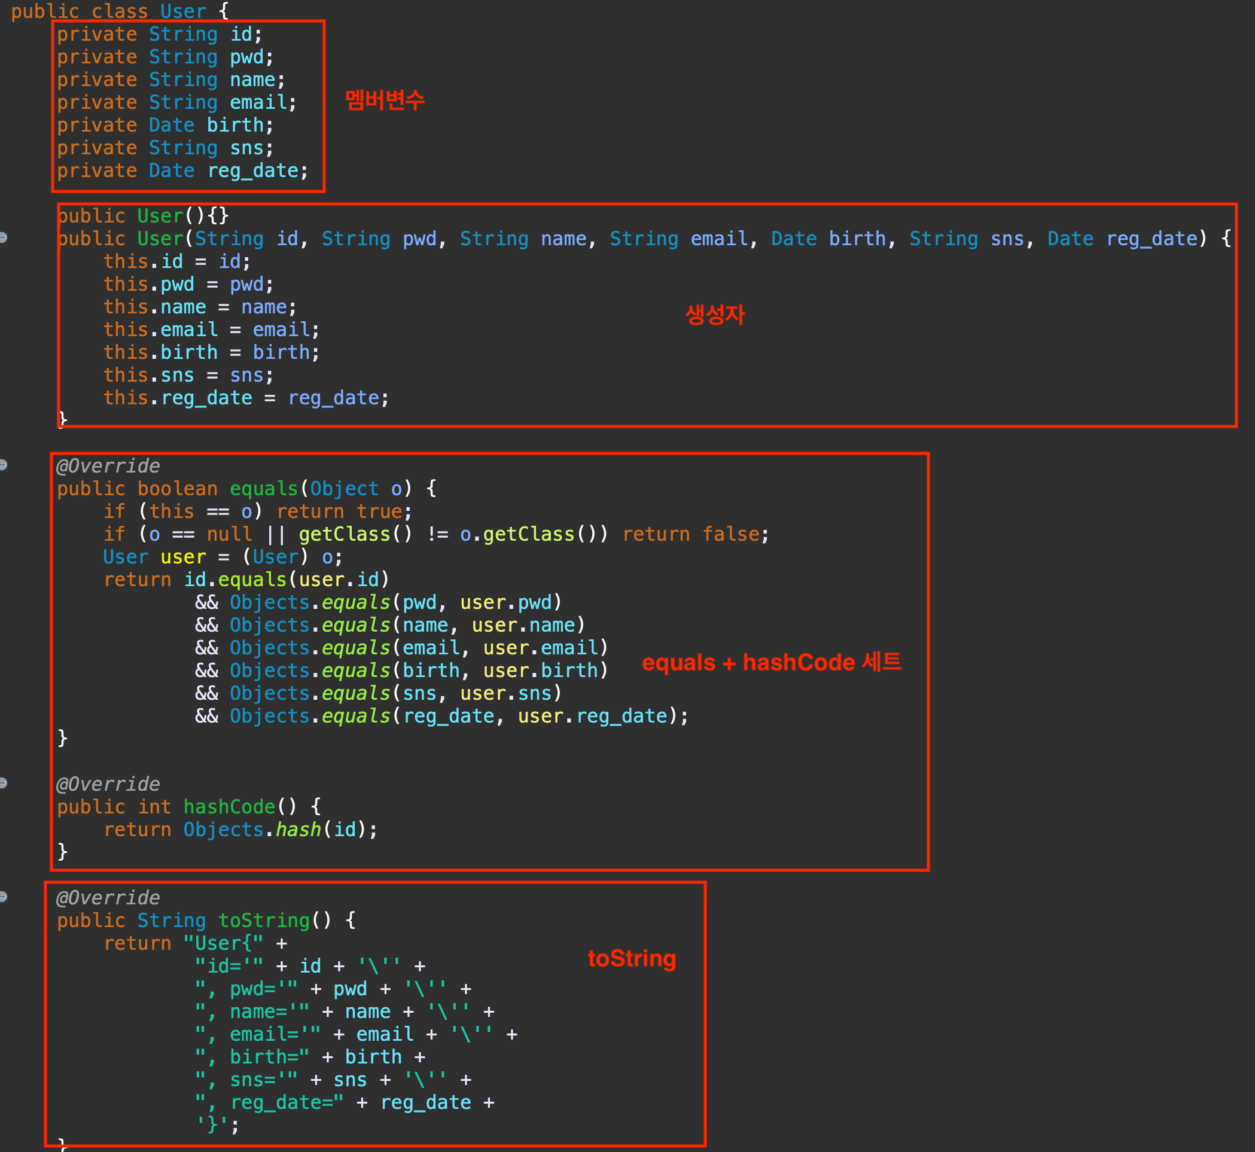
Task: Click the toString method name
Action: pyautogui.click(x=264, y=920)
